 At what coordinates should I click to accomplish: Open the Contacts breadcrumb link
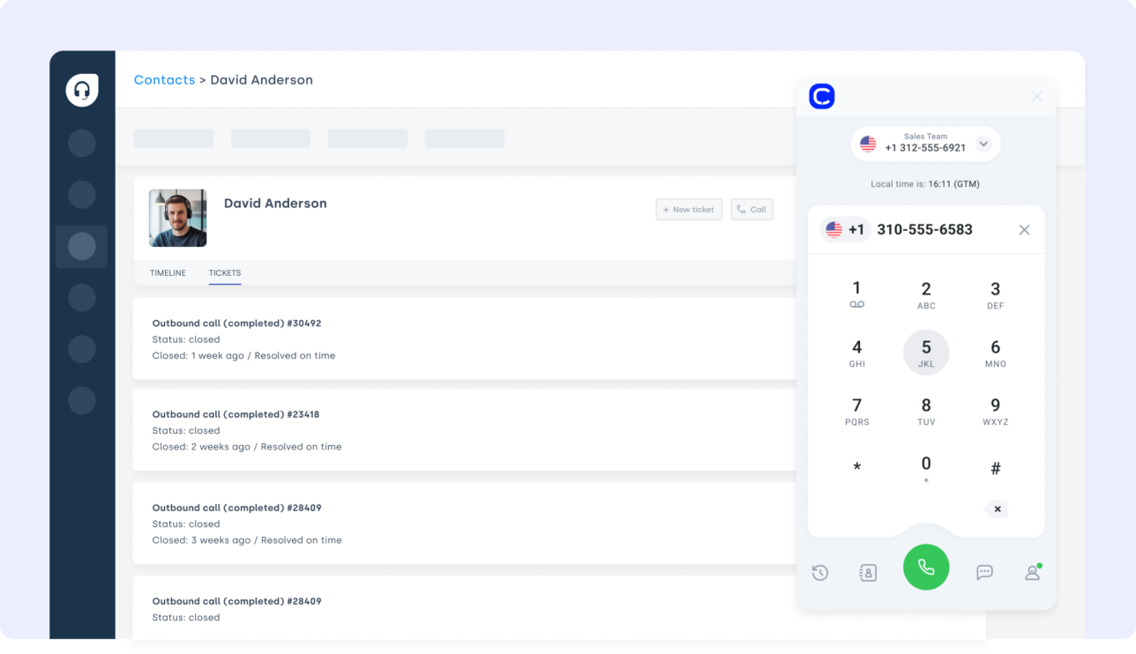click(x=164, y=79)
